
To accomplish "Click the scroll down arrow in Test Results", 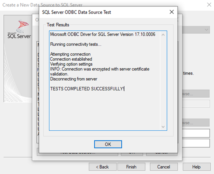I will click(x=163, y=127).
